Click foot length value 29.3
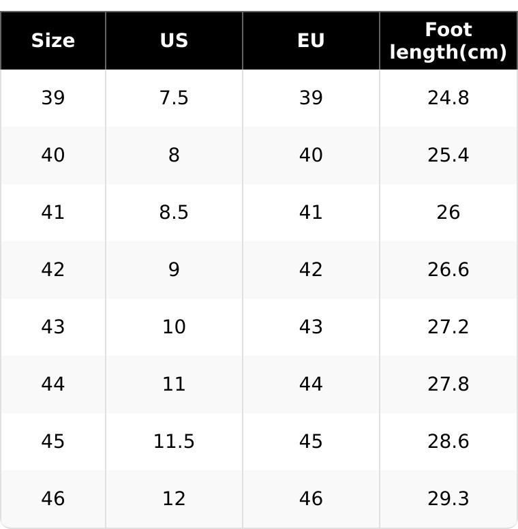 pos(448,499)
